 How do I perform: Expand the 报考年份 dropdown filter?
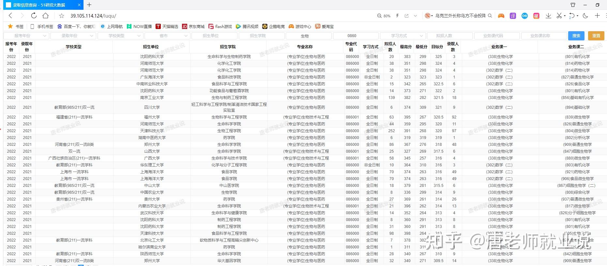point(26,36)
